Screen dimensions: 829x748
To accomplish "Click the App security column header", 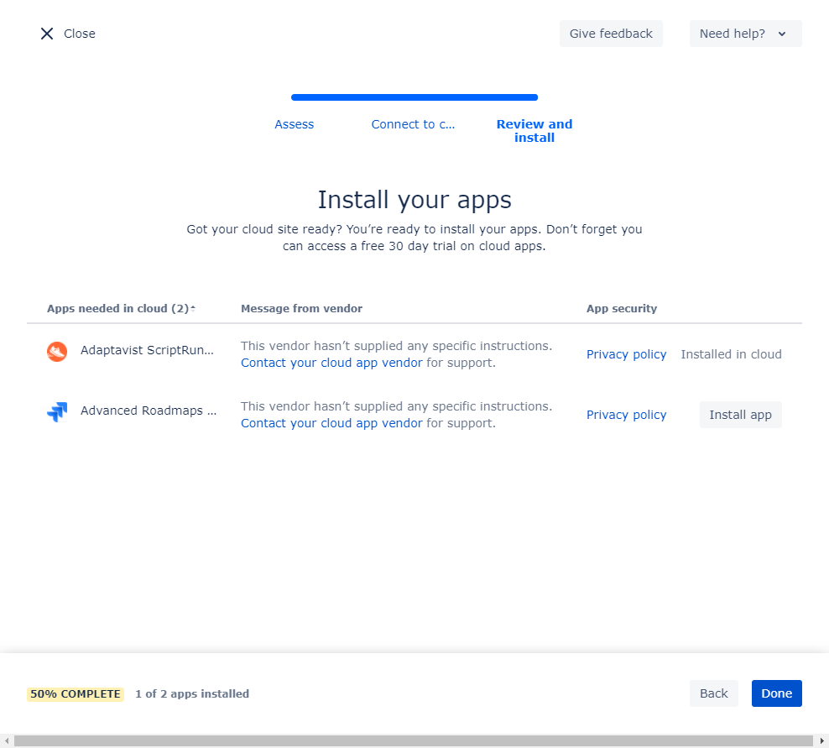I will click(621, 308).
